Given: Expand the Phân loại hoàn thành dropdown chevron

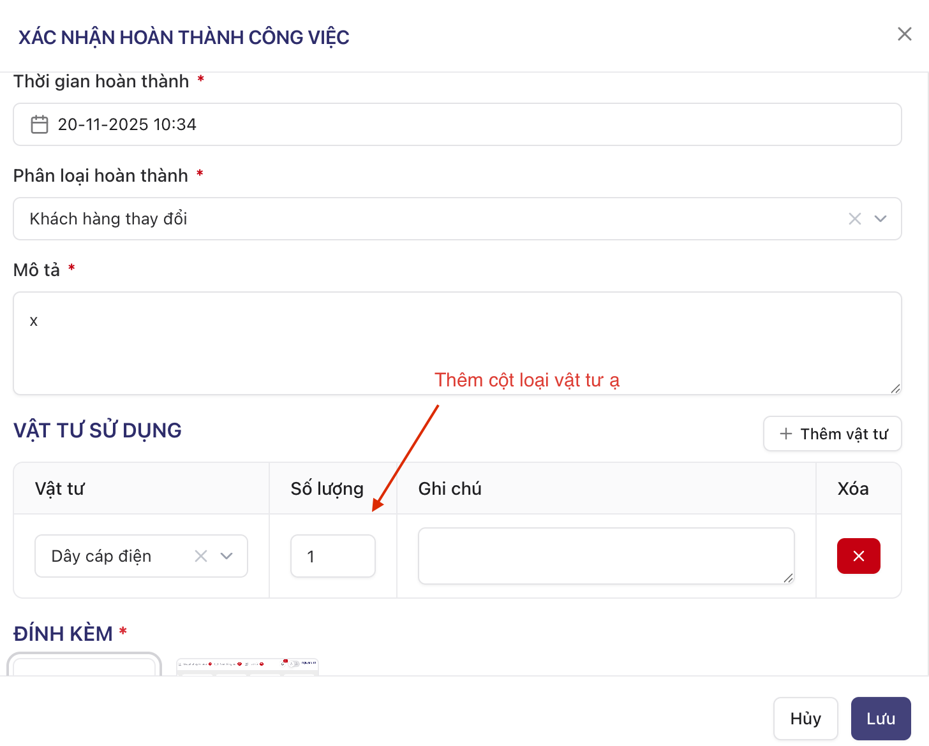Looking at the screenshot, I should 881,219.
